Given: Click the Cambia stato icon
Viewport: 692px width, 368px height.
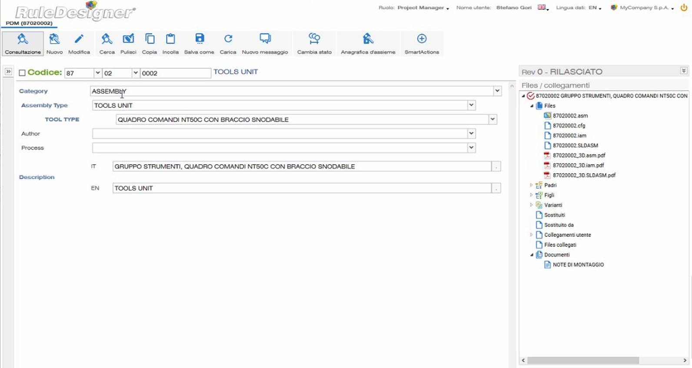Looking at the screenshot, I should click(x=314, y=39).
